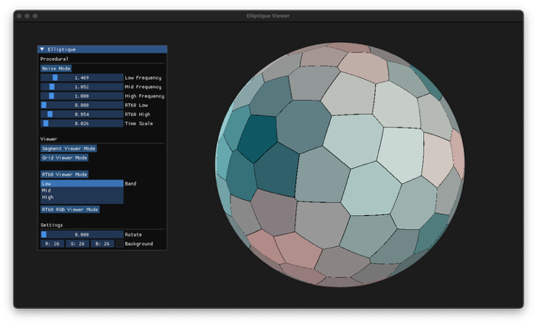
Task: Collapse the Elliptique panel triangle
Action: pos(42,50)
